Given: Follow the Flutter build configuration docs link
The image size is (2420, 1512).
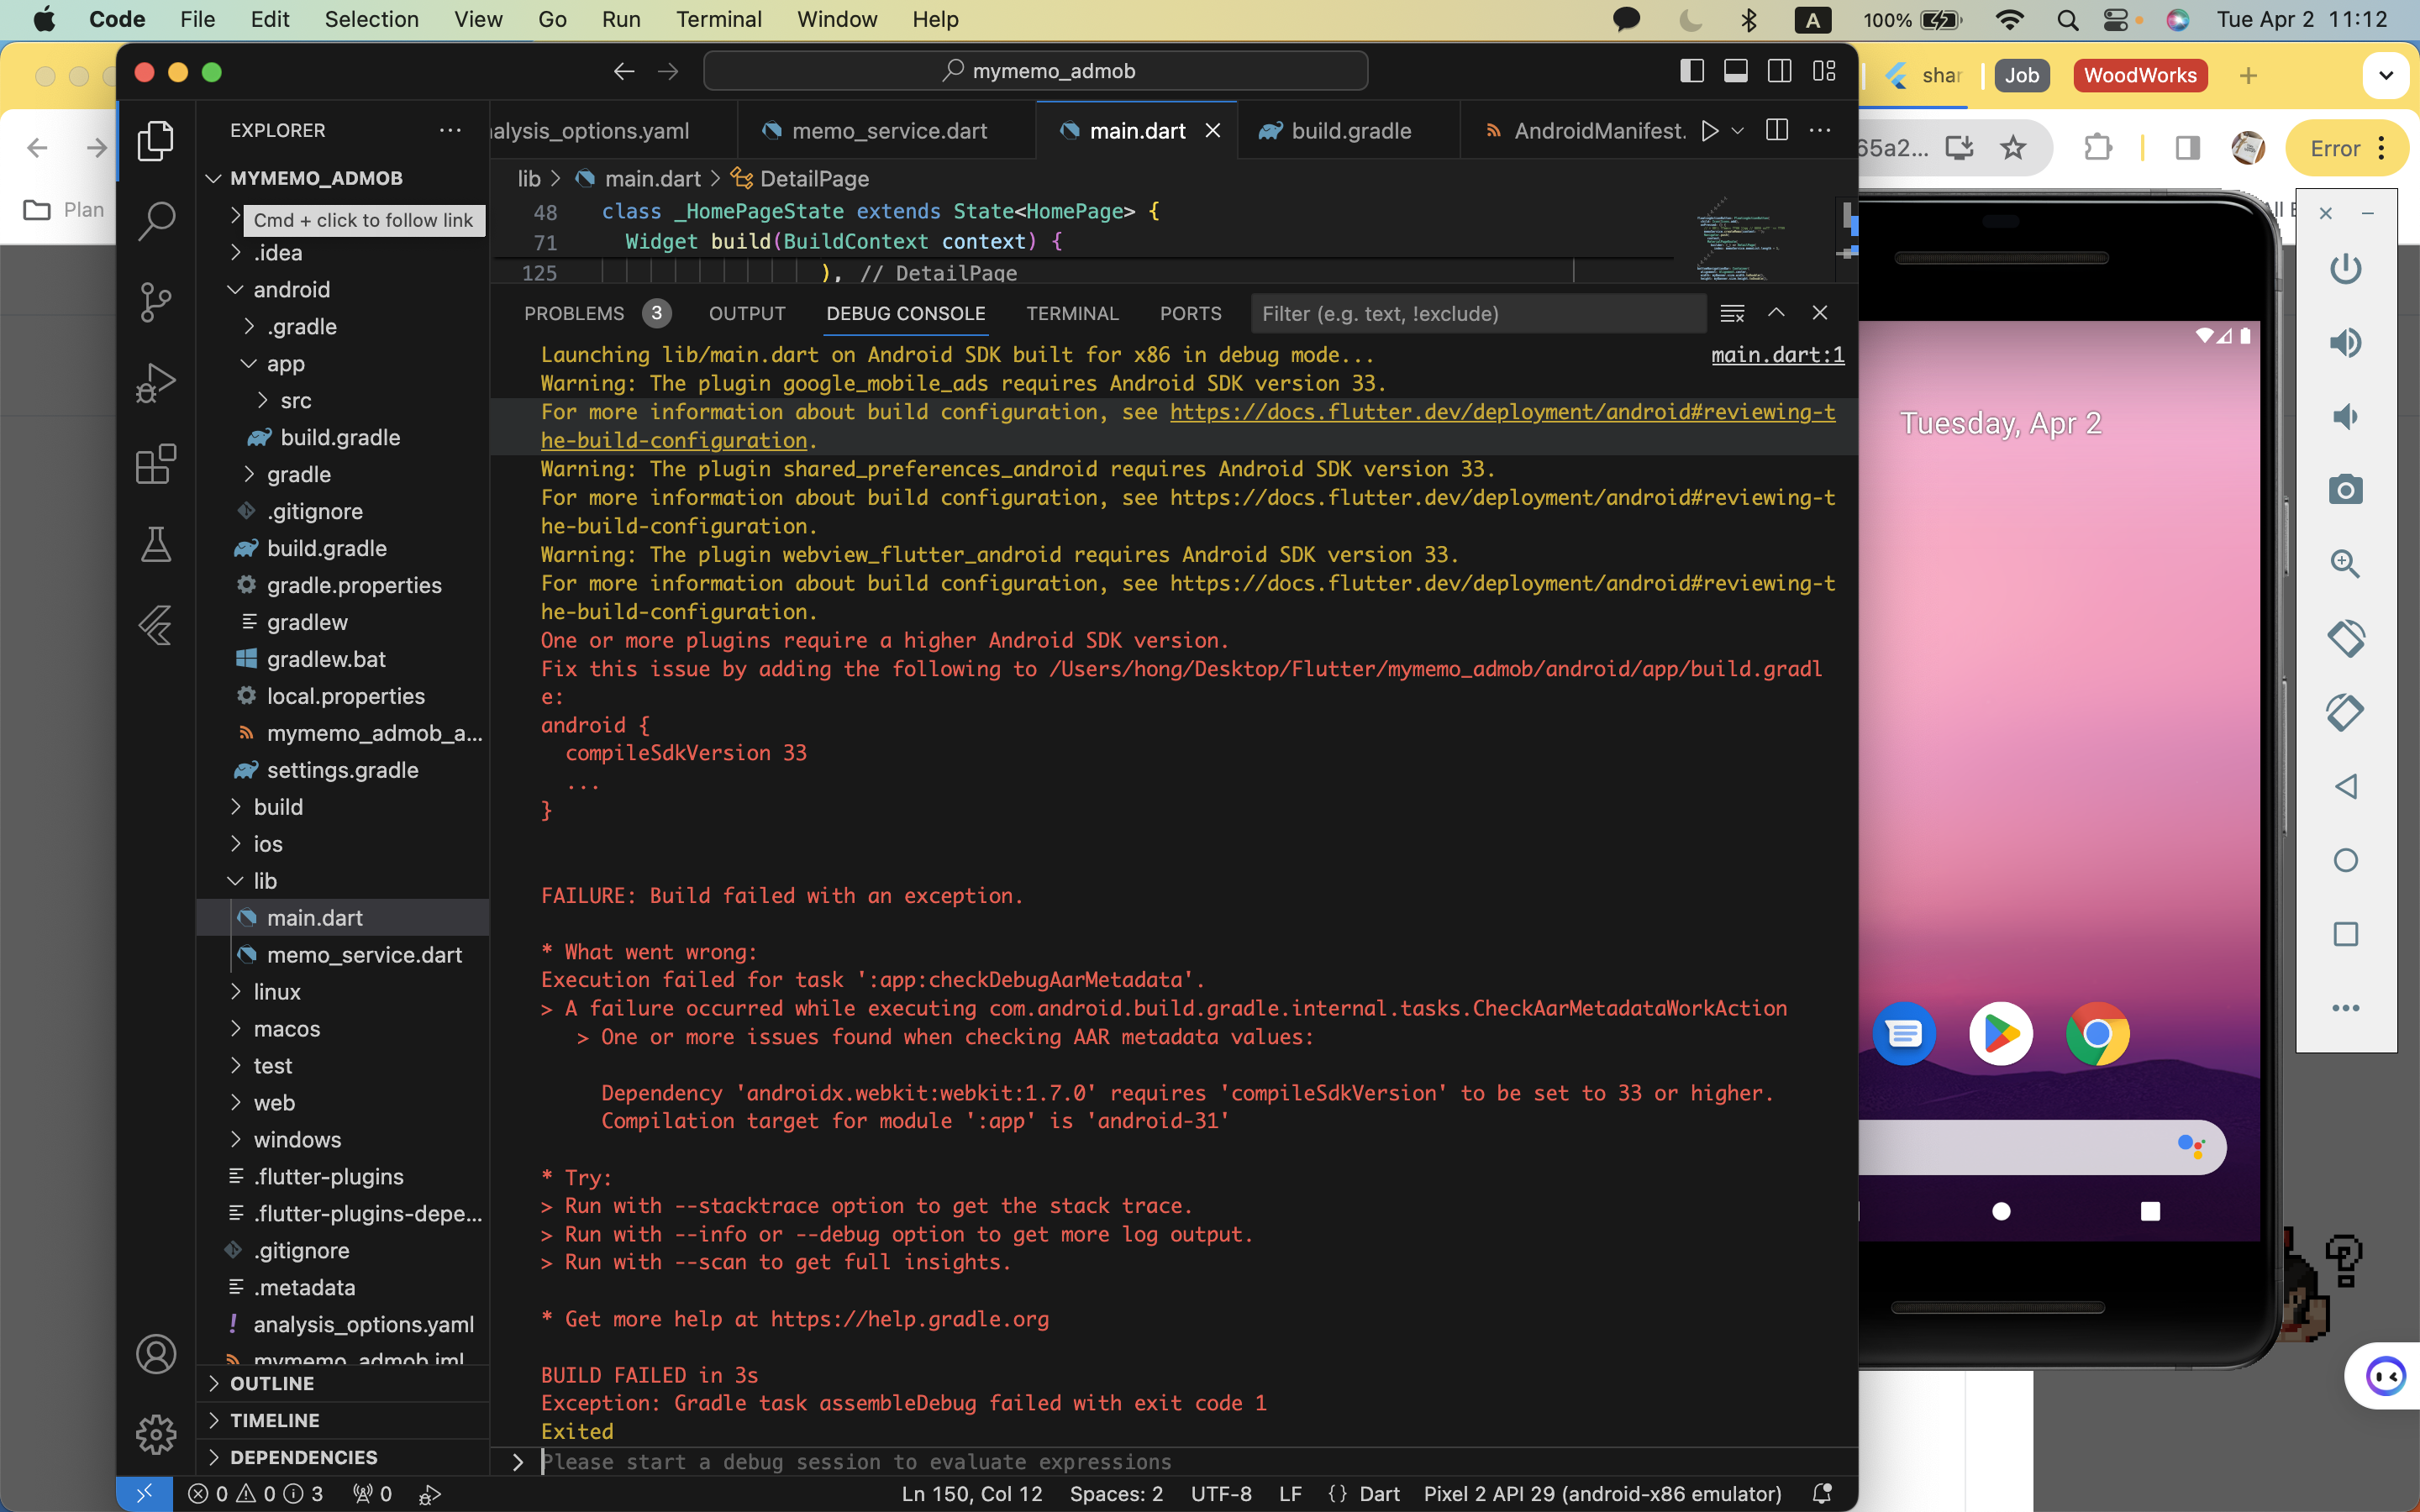Looking at the screenshot, I should [x=1188, y=426].
